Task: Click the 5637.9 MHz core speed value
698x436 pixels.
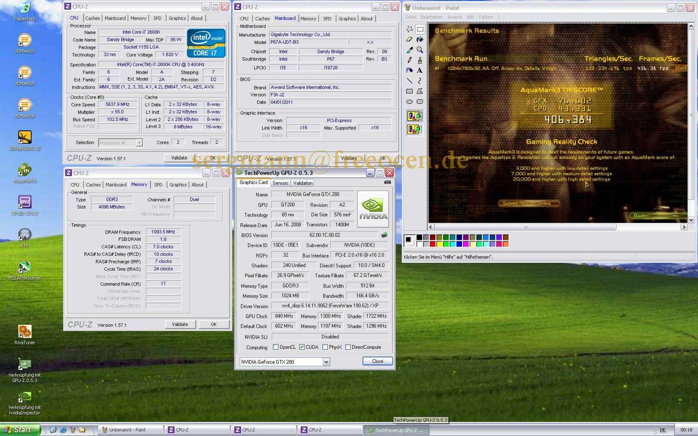Action: pyautogui.click(x=118, y=105)
